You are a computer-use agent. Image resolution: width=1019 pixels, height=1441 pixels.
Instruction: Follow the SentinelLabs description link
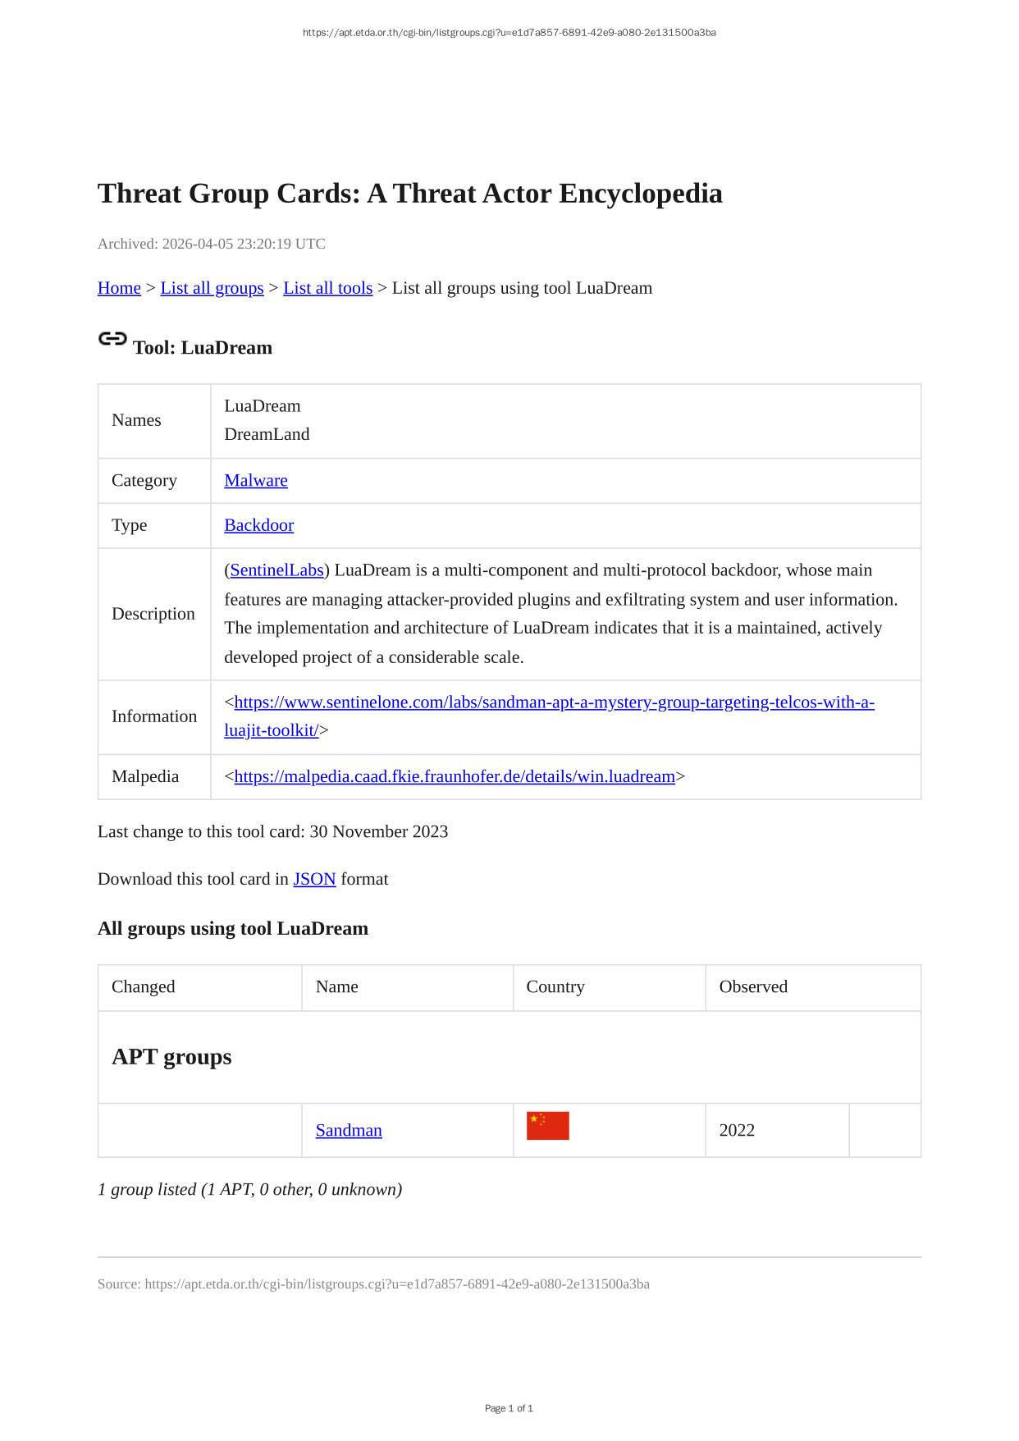click(276, 570)
